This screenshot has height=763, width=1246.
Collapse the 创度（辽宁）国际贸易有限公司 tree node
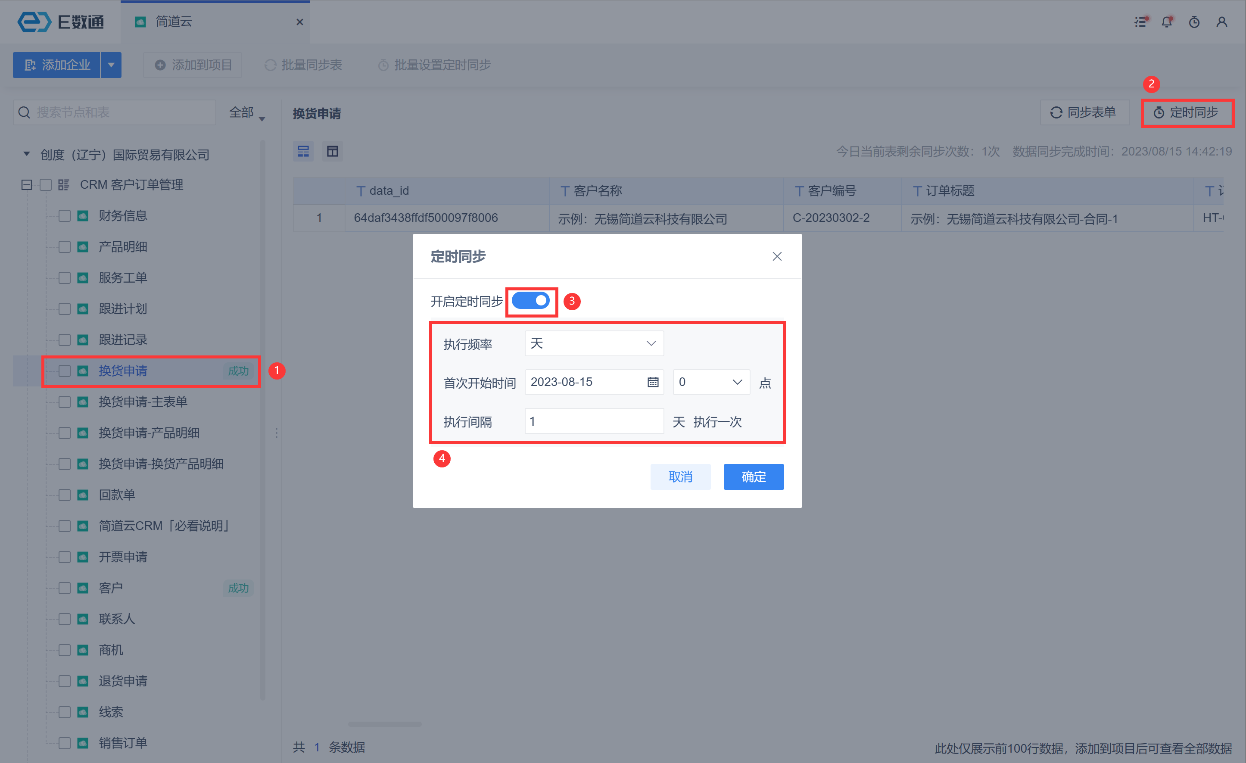(27, 154)
